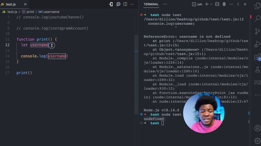Click the chat bubble icon in editor toolbar
This screenshot has height=146, width=261.
(x=118, y=4)
